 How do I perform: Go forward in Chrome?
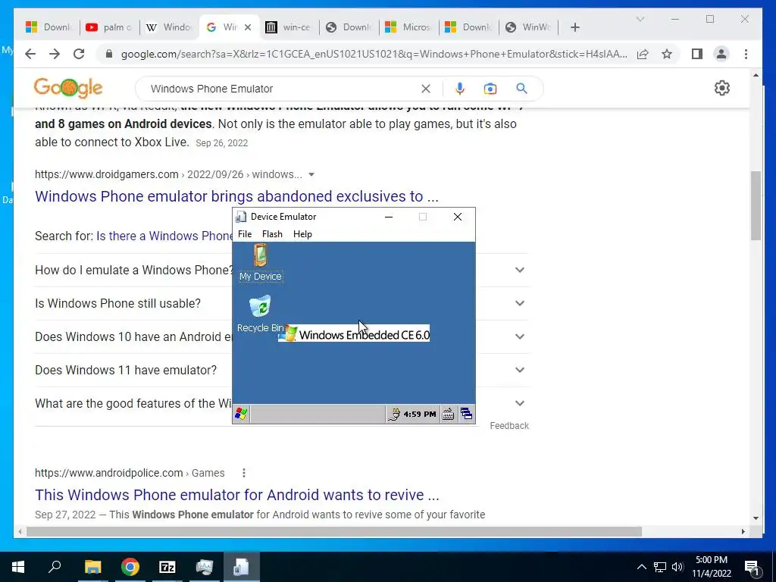pos(55,54)
